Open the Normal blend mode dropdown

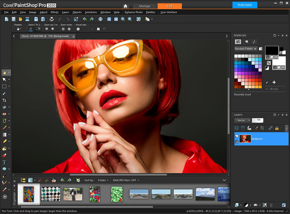pyautogui.click(x=242, y=120)
